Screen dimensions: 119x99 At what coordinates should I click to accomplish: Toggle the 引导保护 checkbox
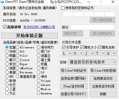pyautogui.click(x=64, y=47)
